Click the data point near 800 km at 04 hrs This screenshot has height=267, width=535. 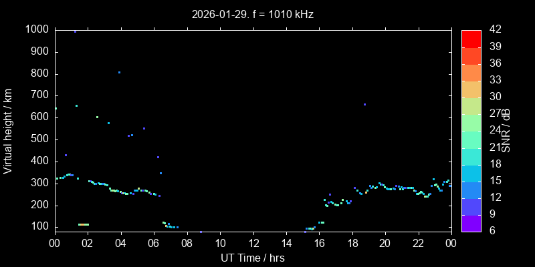coord(119,72)
